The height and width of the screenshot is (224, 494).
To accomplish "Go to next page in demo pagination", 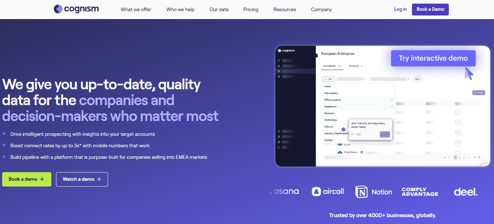I will tap(475, 157).
